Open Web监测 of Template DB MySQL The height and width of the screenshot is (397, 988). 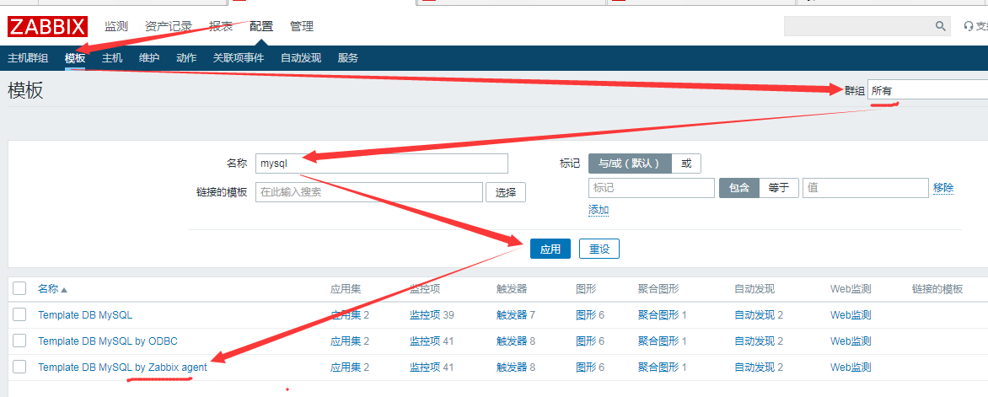point(851,315)
